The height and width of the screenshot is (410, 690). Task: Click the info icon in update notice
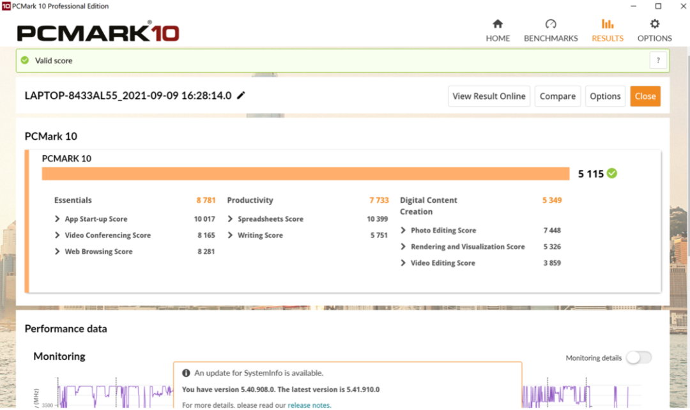186,373
